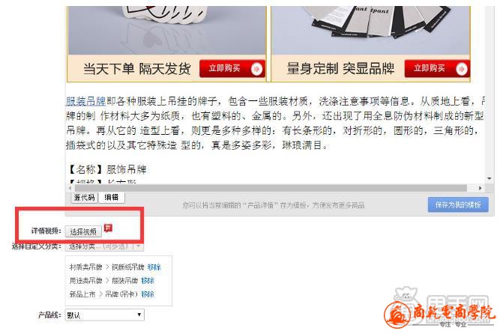Image resolution: width=500 pixels, height=334 pixels.
Task: Remove the 吊牌(吊卡) category via 移除
Action: [148, 294]
